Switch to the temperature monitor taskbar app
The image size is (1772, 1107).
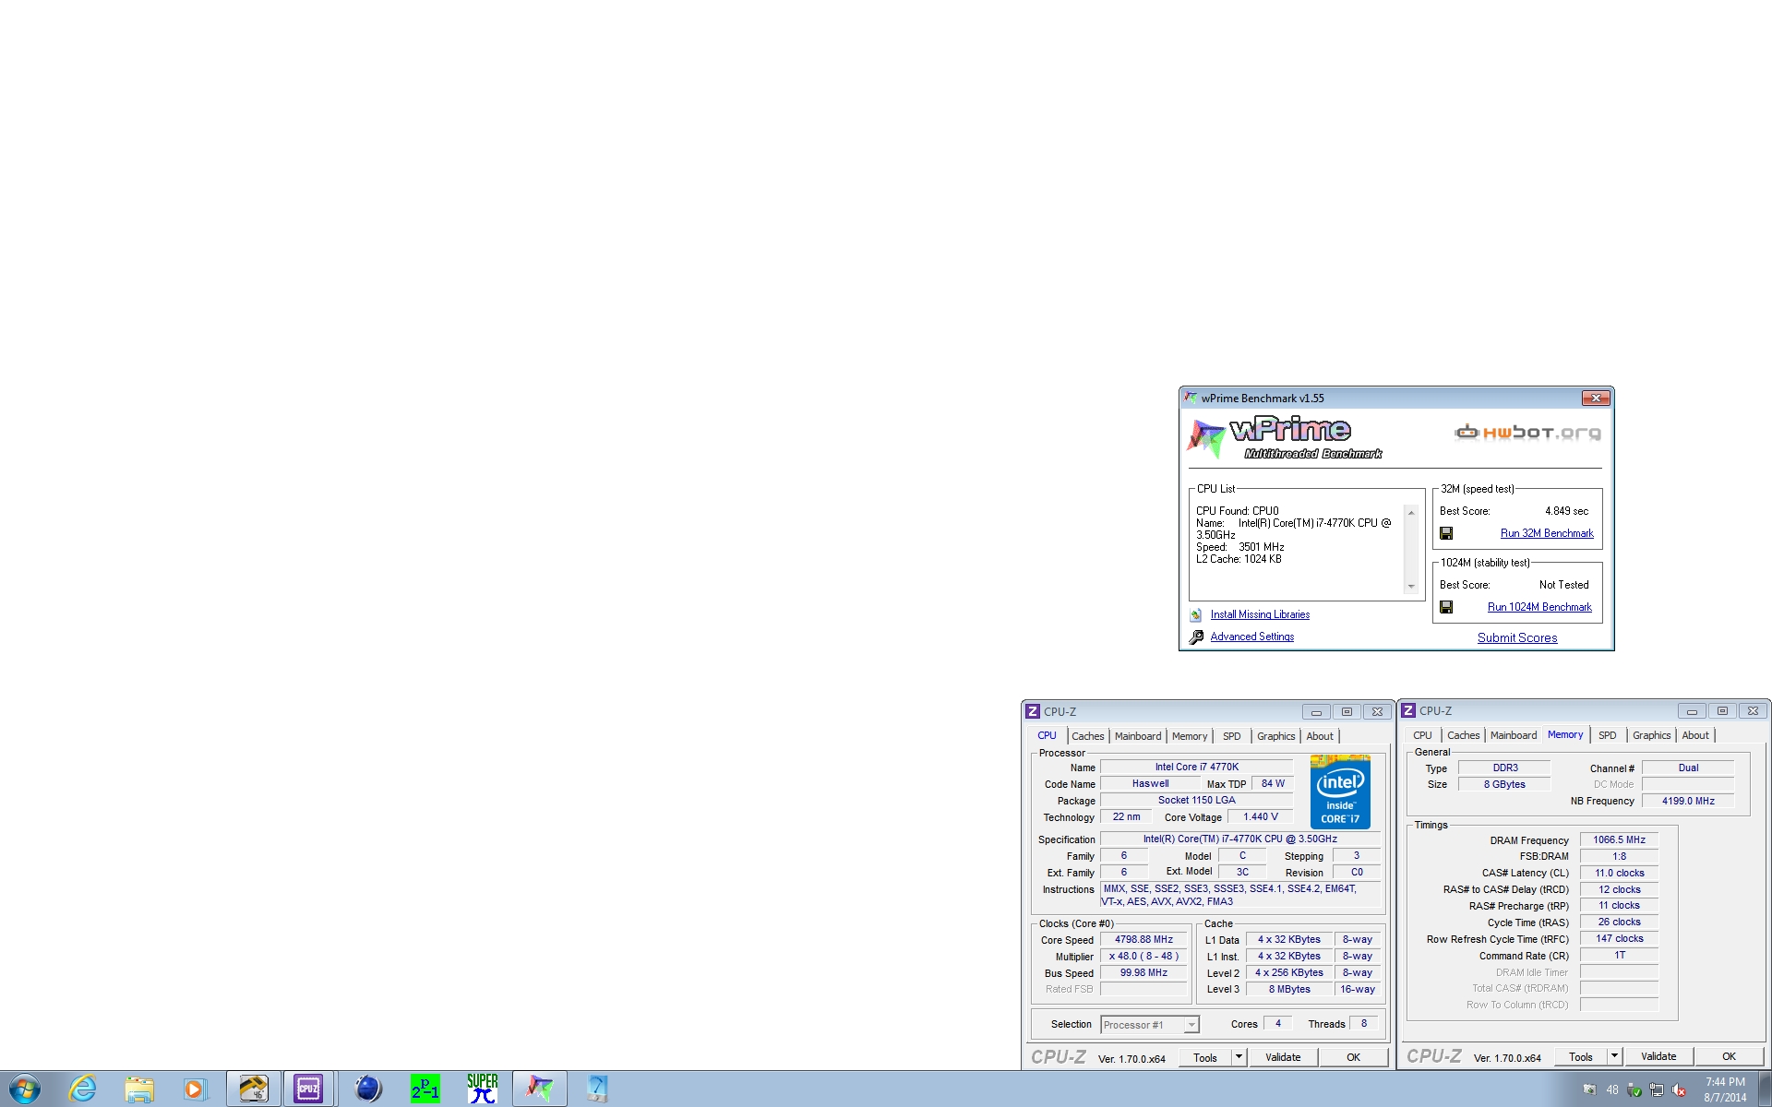[254, 1089]
